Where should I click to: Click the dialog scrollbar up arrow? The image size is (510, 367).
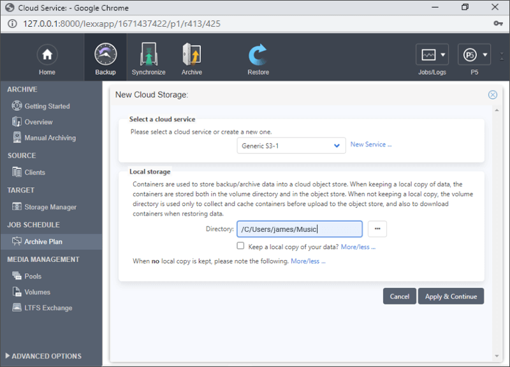click(x=497, y=110)
